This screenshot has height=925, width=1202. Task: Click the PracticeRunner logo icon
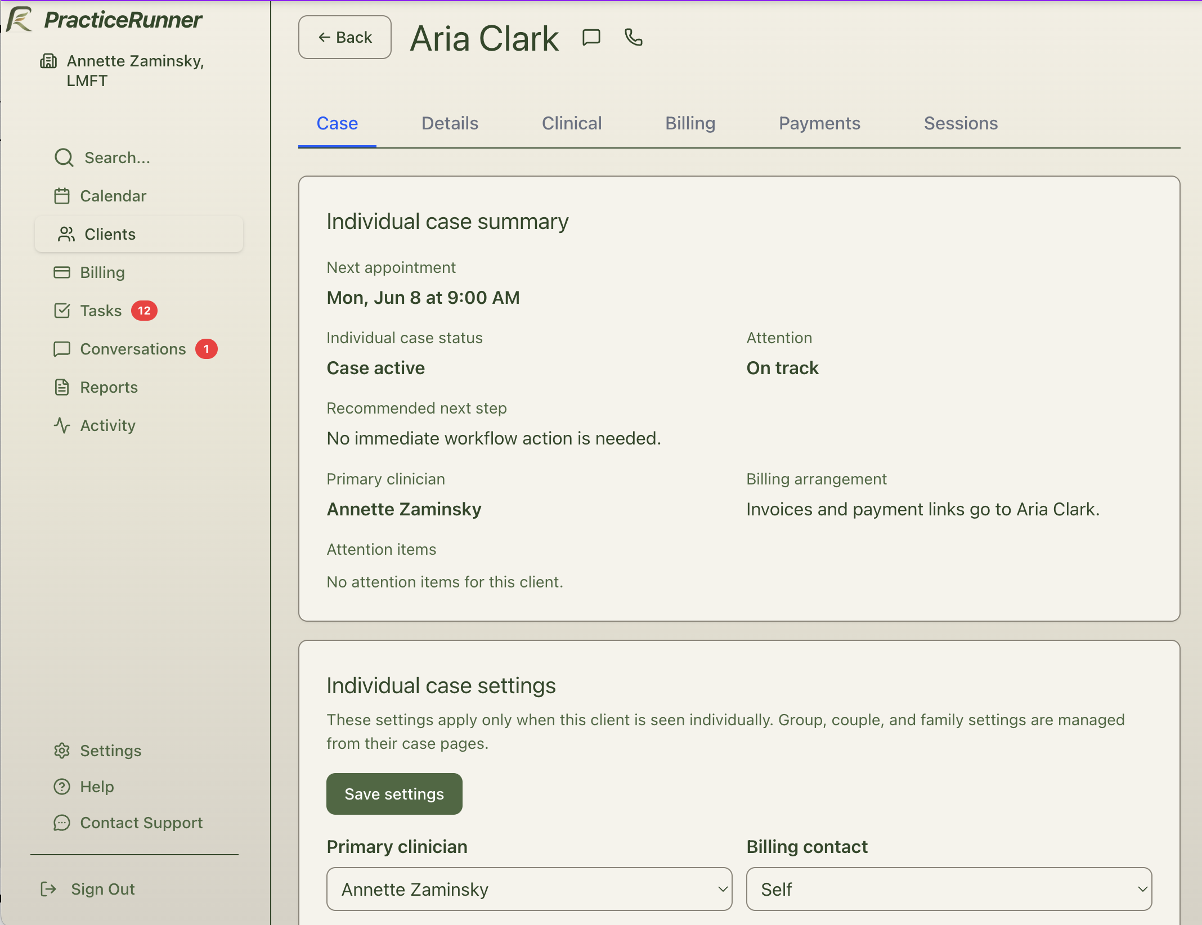pyautogui.click(x=20, y=19)
